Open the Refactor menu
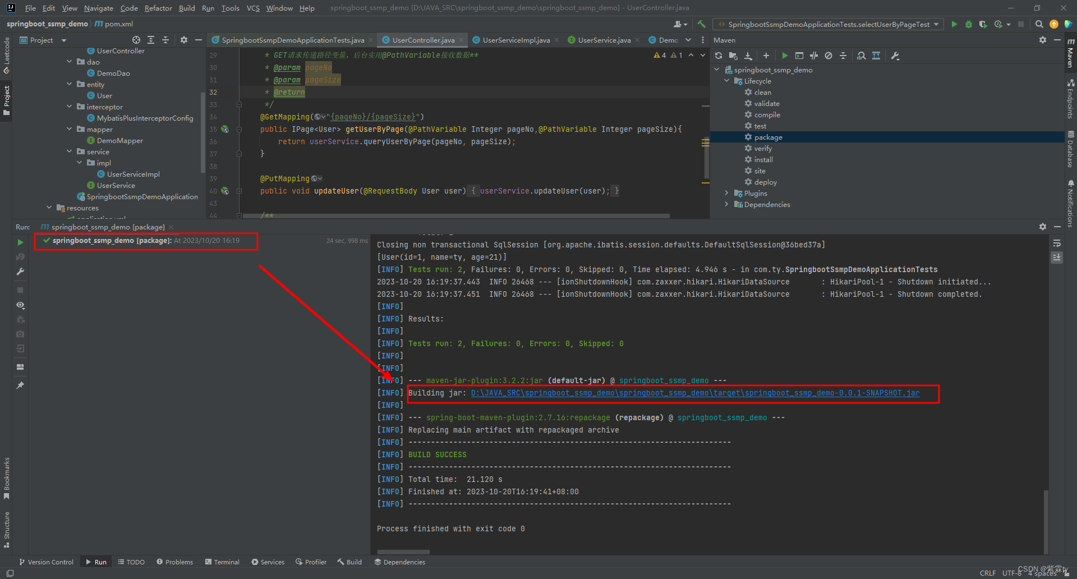This screenshot has width=1077, height=579. [158, 8]
